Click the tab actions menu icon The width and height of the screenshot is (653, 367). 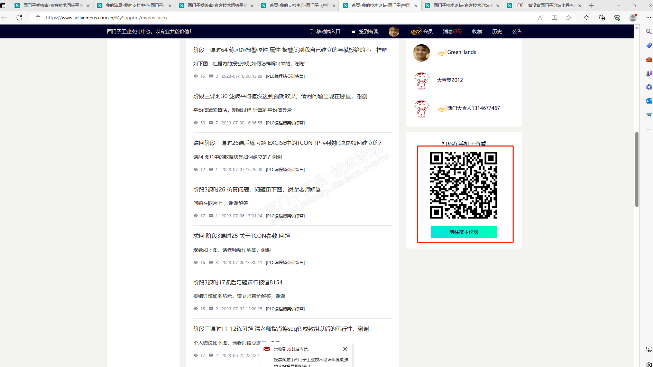click(x=3, y=6)
